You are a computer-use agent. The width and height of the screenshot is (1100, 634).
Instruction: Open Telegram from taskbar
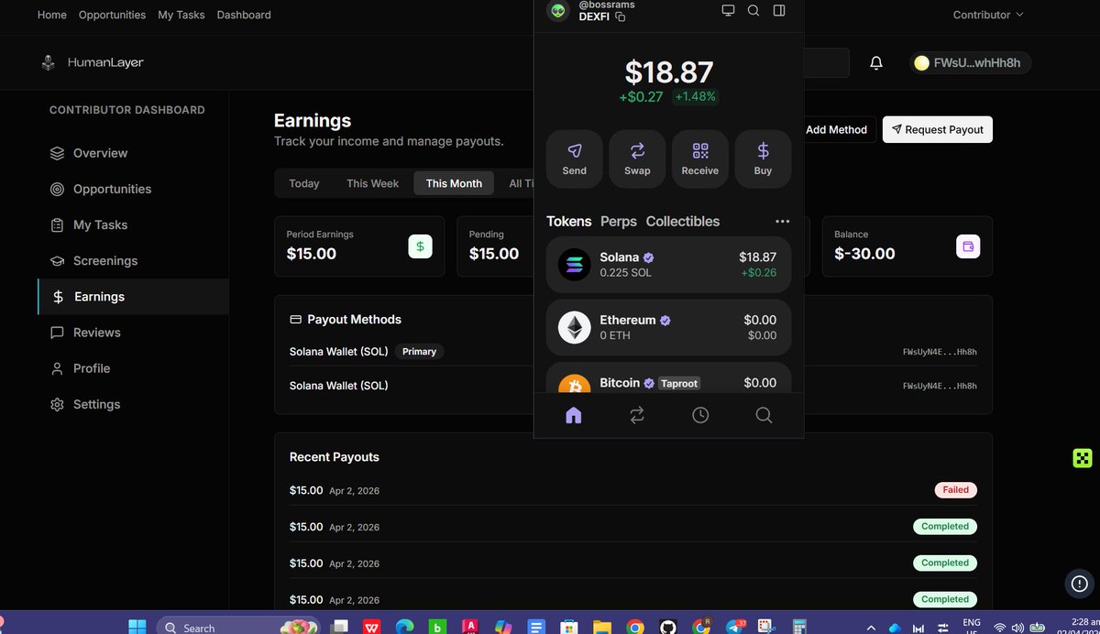point(735,627)
